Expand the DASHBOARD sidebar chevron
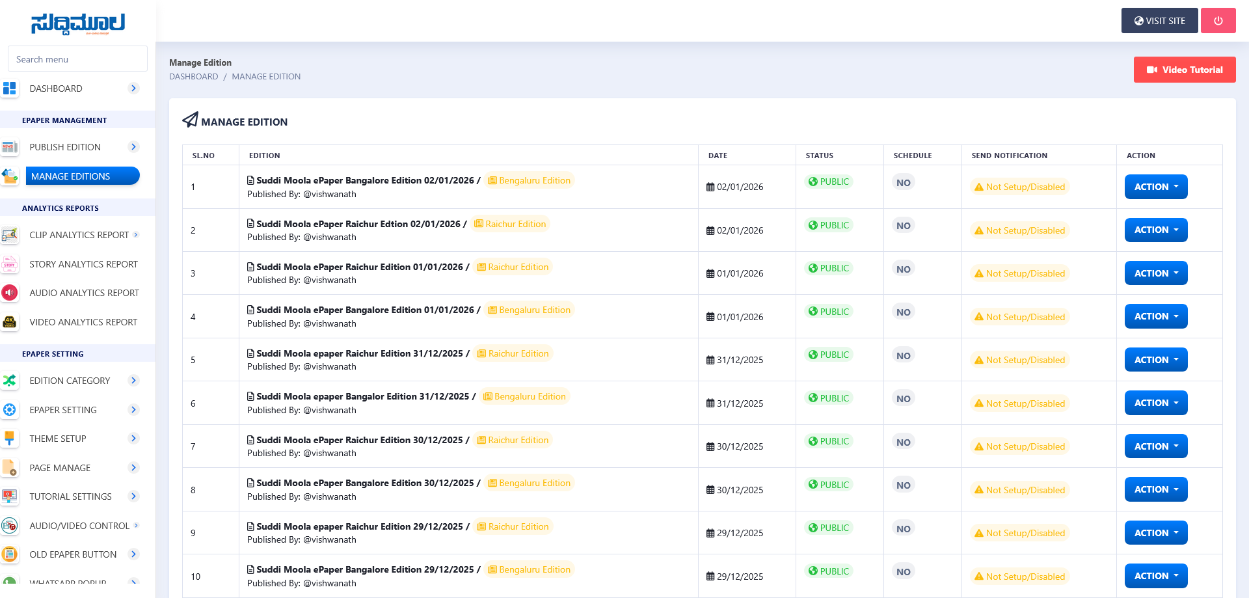The image size is (1249, 598). [x=133, y=88]
